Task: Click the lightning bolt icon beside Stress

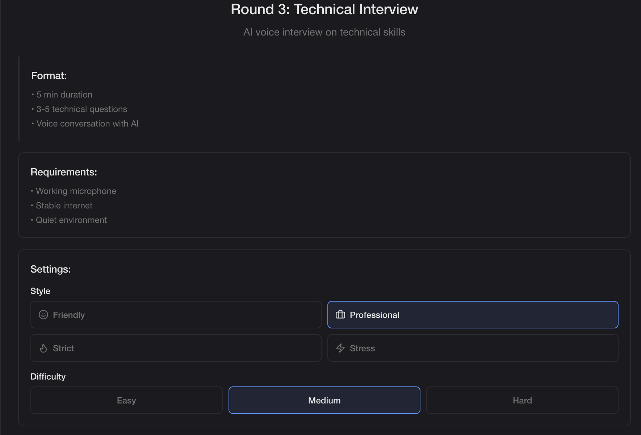Action: [340, 348]
